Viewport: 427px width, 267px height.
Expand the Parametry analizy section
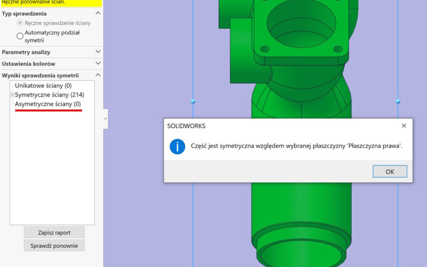98,52
